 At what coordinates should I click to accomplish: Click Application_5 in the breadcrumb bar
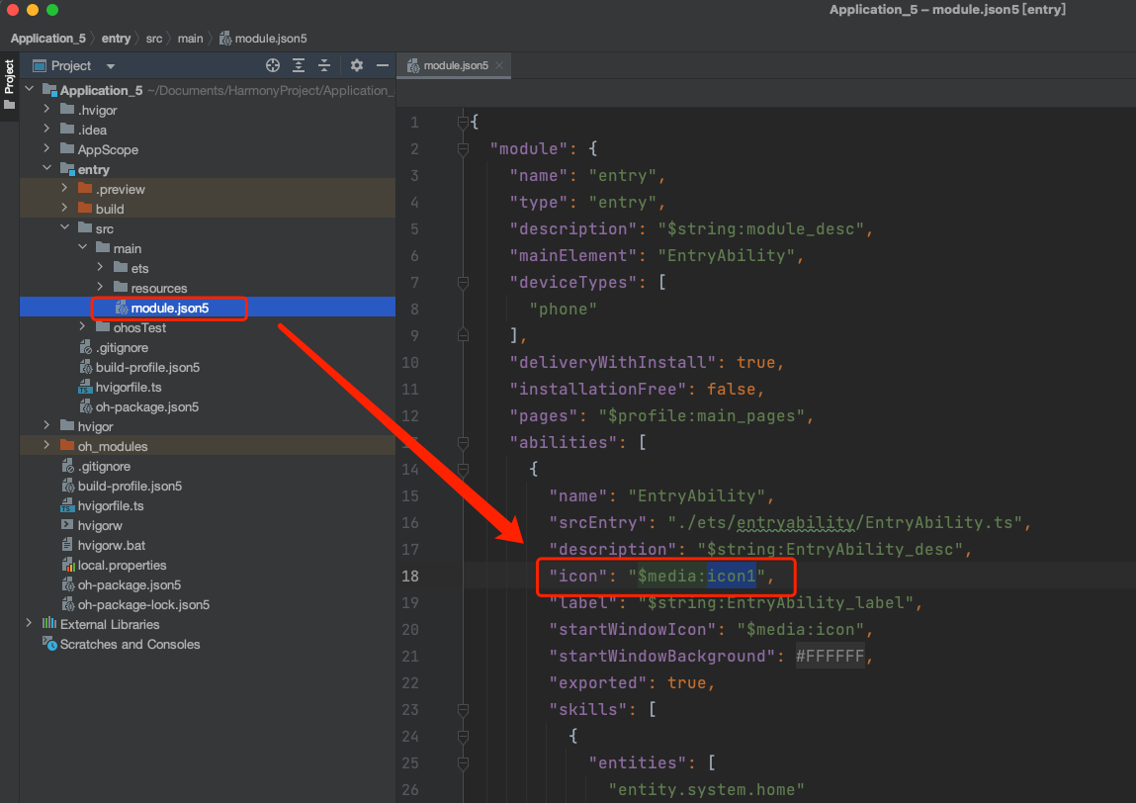[47, 39]
